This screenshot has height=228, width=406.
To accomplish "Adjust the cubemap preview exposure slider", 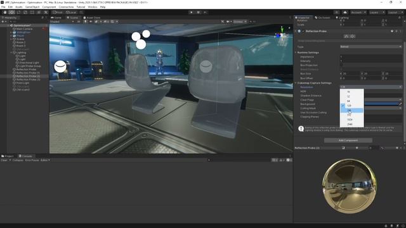I will point(357,148).
